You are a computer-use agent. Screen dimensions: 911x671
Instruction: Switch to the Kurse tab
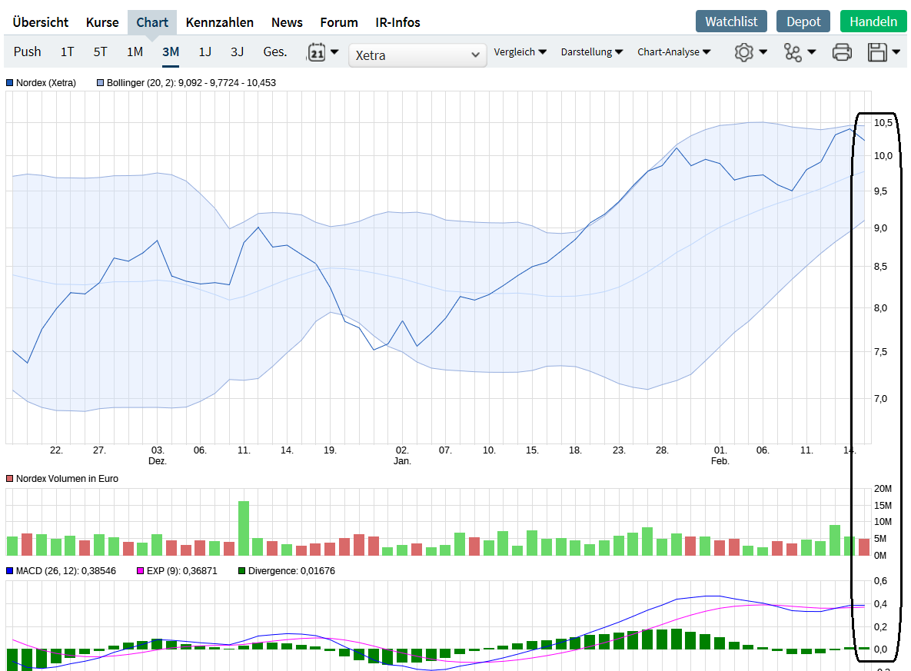(x=102, y=22)
